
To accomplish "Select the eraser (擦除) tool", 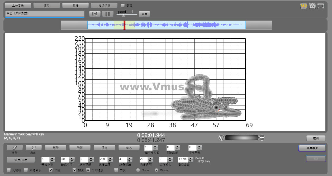I will coord(15,148).
